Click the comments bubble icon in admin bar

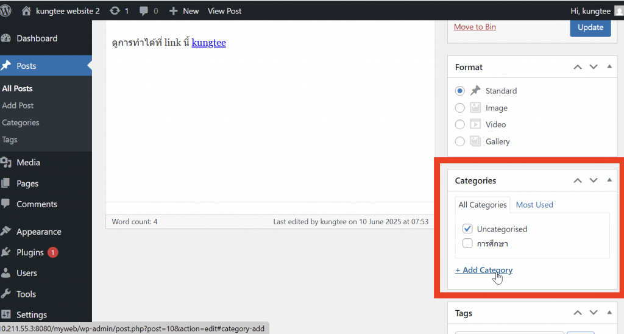tap(144, 11)
